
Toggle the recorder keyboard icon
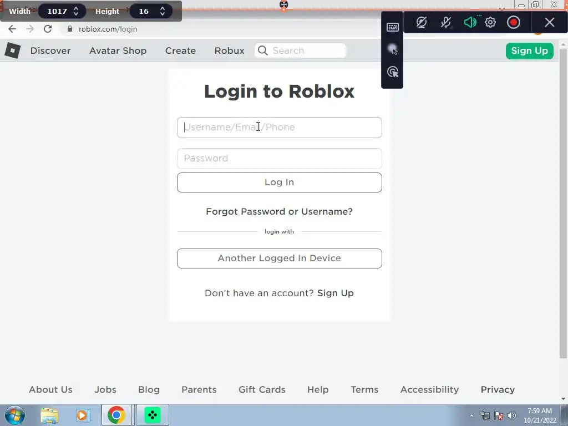pos(393,27)
